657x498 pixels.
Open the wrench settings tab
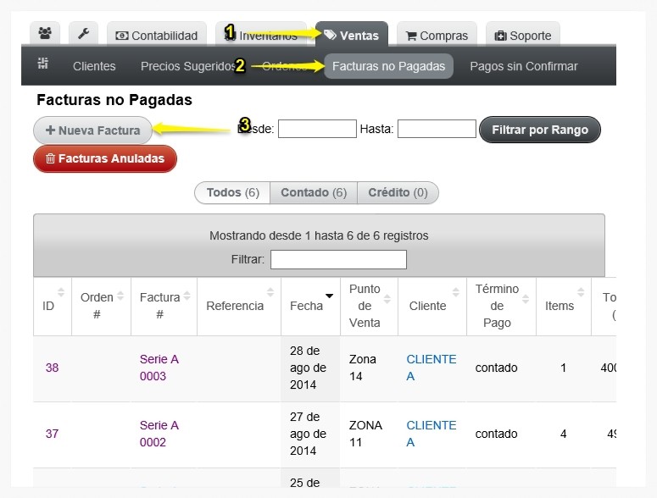(83, 34)
